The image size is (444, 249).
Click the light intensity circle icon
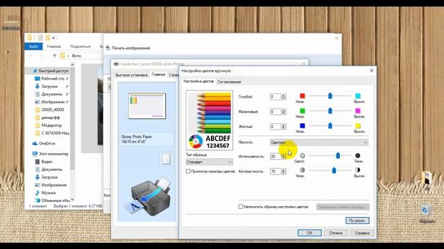[x=302, y=156]
